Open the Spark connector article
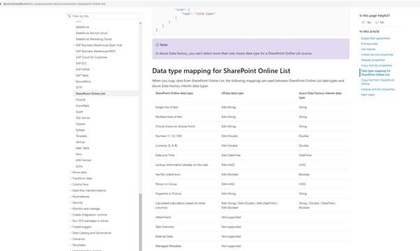Screen dimensions: 420x251 pos(80,112)
